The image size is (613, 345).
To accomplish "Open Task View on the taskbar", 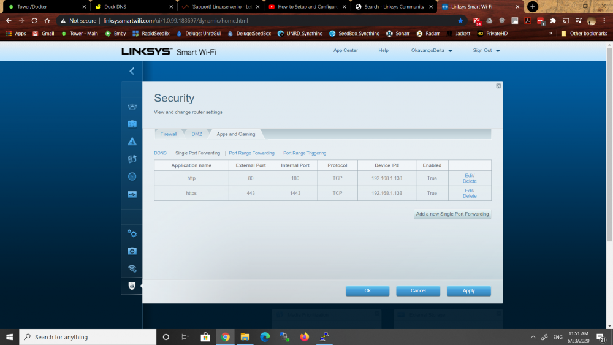I will (x=185, y=337).
